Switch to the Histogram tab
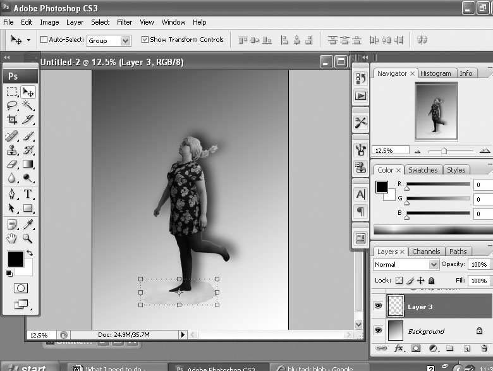Screen dimensions: 493x371 coord(435,73)
